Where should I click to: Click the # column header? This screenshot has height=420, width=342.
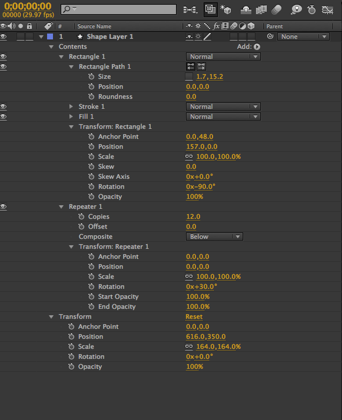pos(60,26)
